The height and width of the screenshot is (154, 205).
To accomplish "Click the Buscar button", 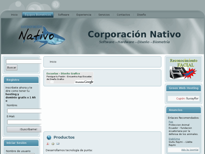I will tap(12, 68).
